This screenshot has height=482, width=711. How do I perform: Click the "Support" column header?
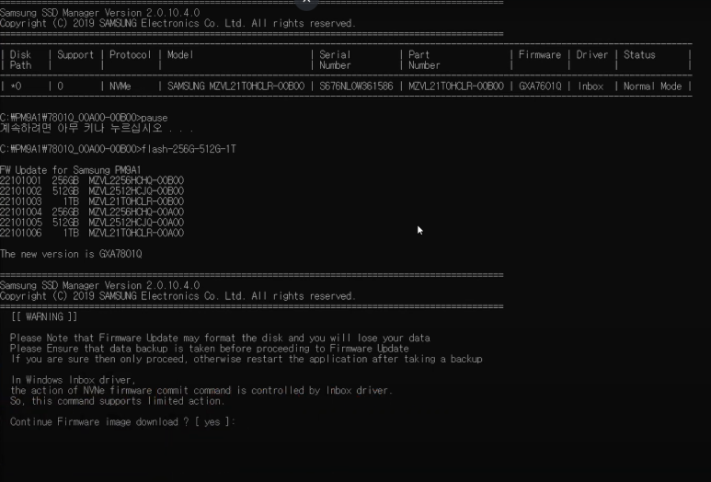click(x=75, y=55)
